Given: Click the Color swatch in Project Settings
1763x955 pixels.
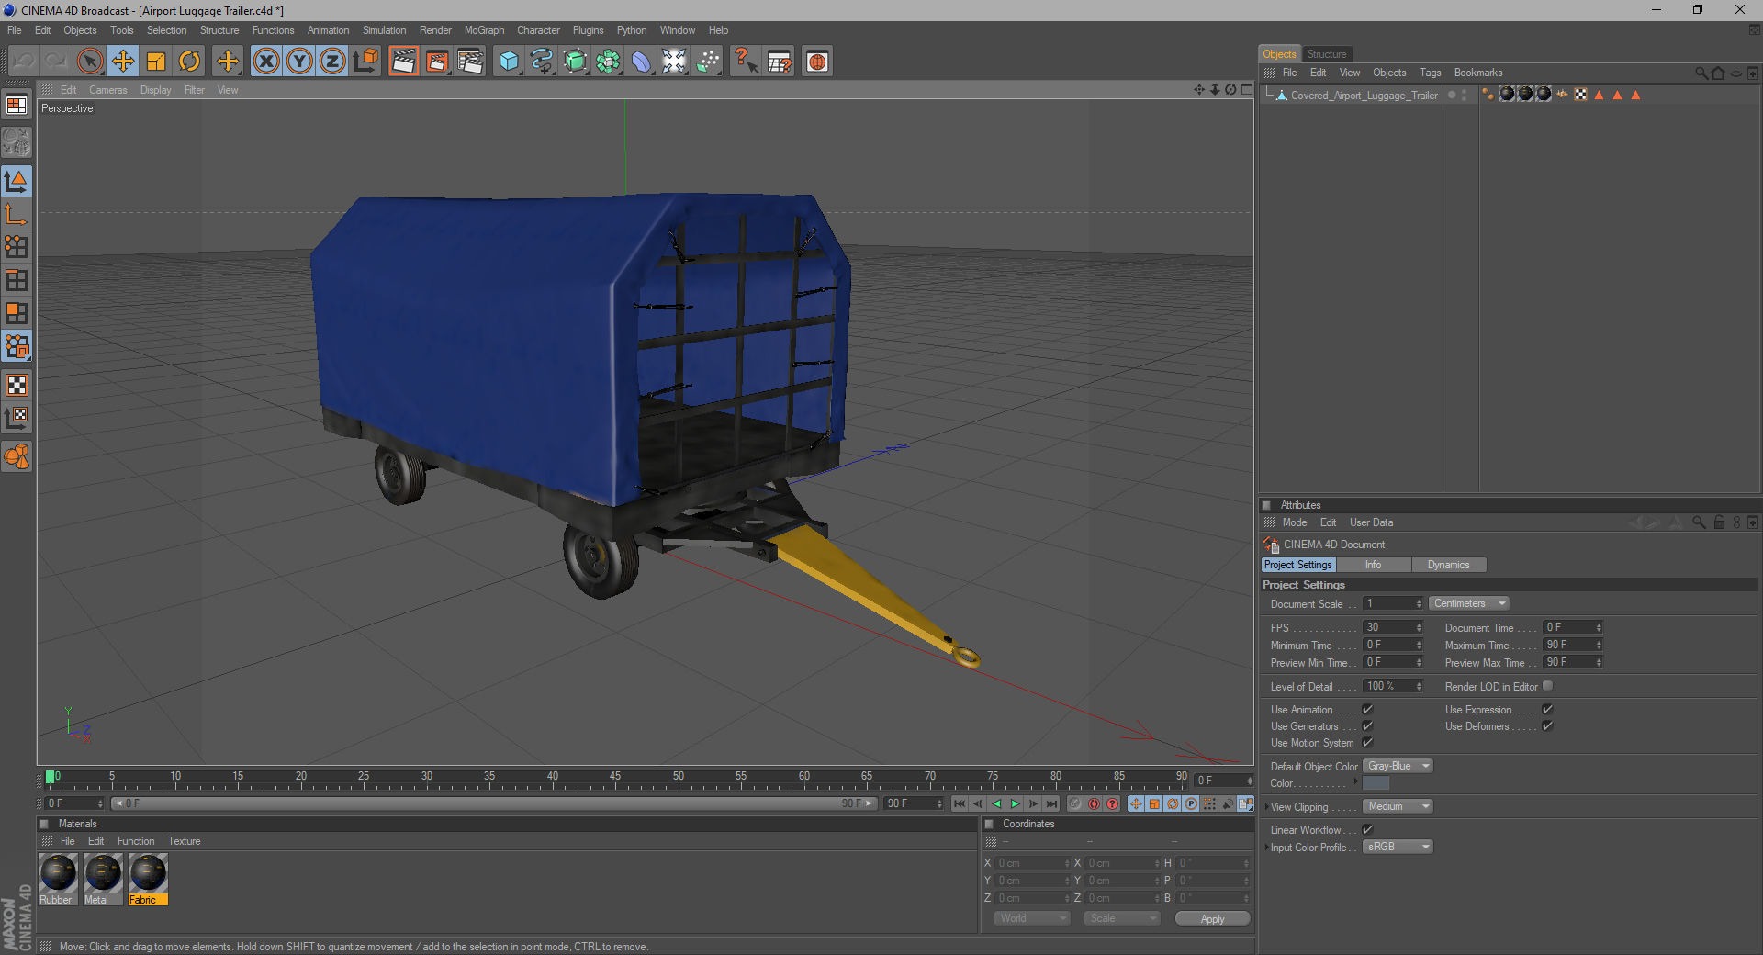Looking at the screenshot, I should [1376, 783].
